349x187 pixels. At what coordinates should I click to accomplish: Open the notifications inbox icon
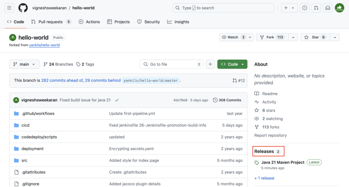pyautogui.click(x=328, y=8)
